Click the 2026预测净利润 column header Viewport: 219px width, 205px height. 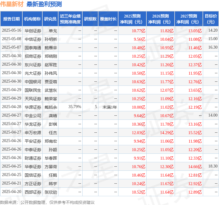[161, 19]
